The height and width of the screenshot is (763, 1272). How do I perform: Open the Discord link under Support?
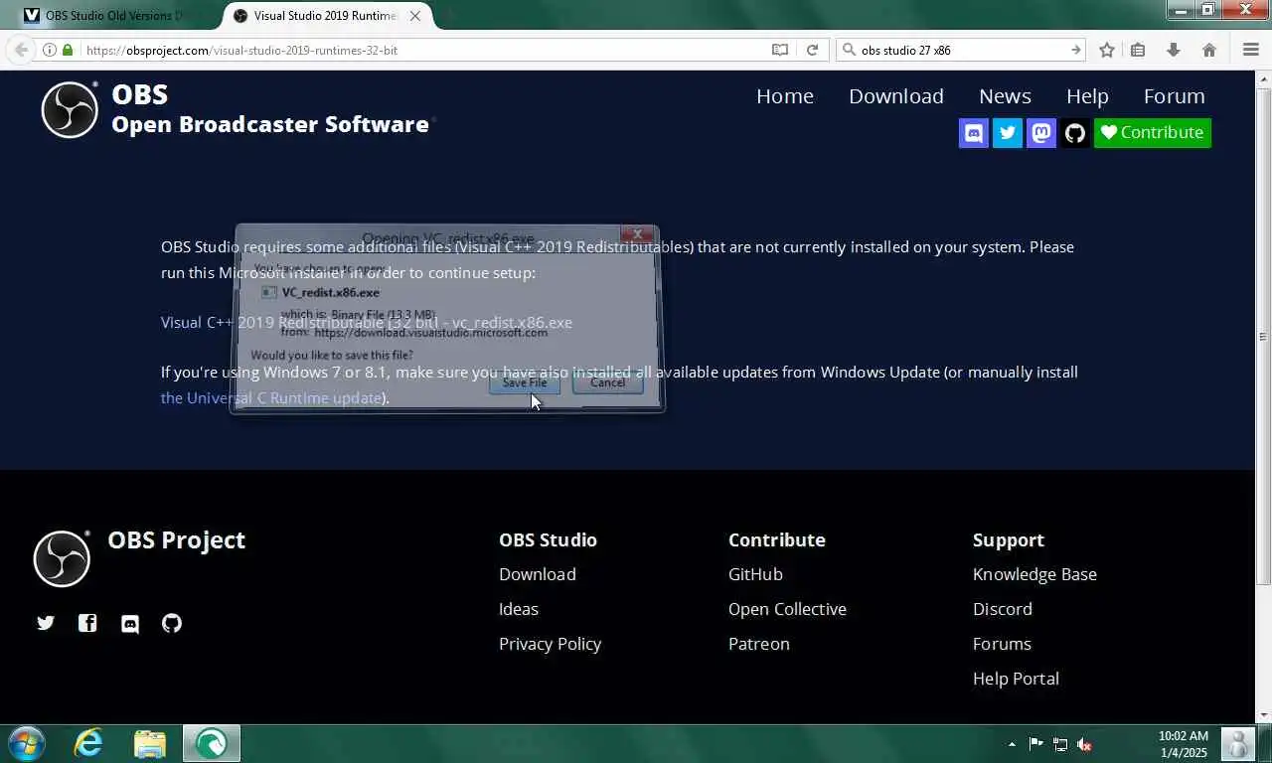[x=1003, y=609]
